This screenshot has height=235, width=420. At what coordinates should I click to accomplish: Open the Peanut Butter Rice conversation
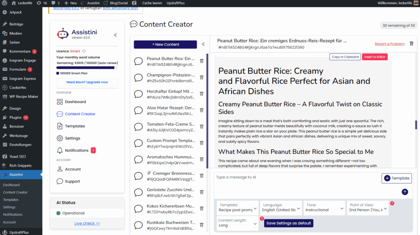[x=165, y=61]
